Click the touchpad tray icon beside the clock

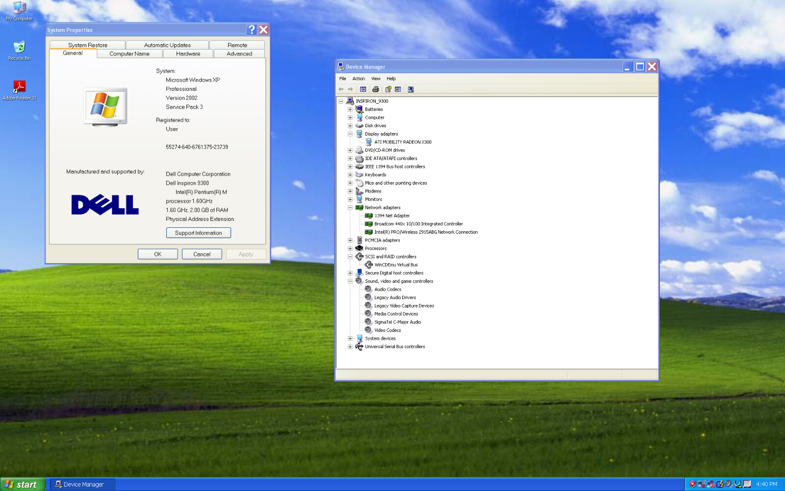click(747, 484)
